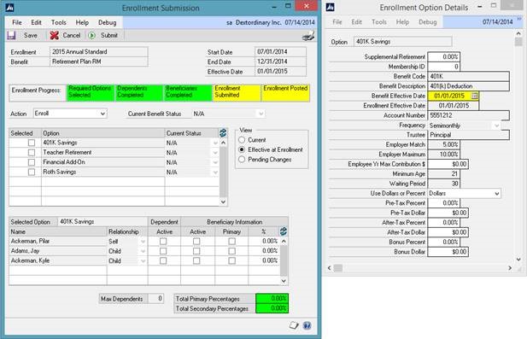Expand Current Status dropdown for Teacher Retirement
Screen dimensions: 527x339
tap(215, 153)
